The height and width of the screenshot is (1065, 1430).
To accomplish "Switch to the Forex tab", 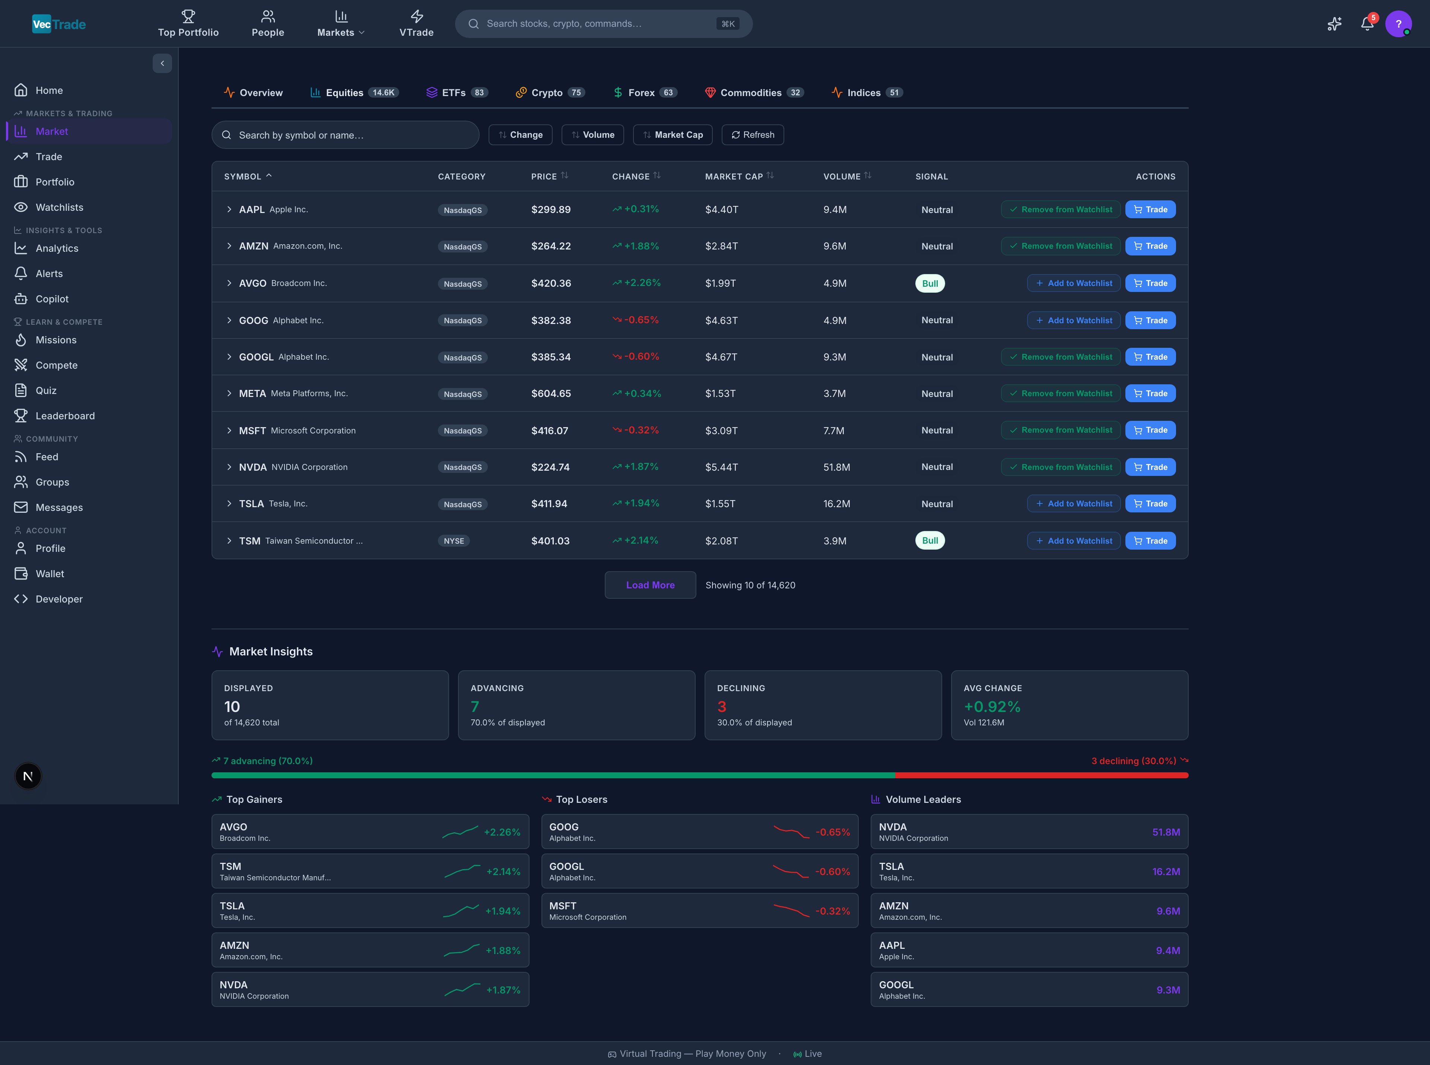I will click(645, 93).
